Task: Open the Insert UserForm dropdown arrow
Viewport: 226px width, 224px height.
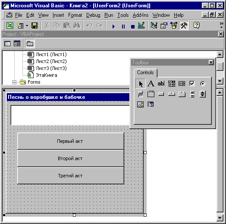Action: click(27, 25)
